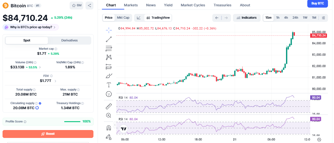Click the Profile Score progress bar

click(72, 121)
